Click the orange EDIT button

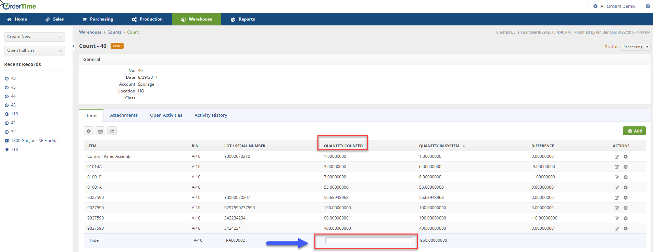(x=117, y=46)
